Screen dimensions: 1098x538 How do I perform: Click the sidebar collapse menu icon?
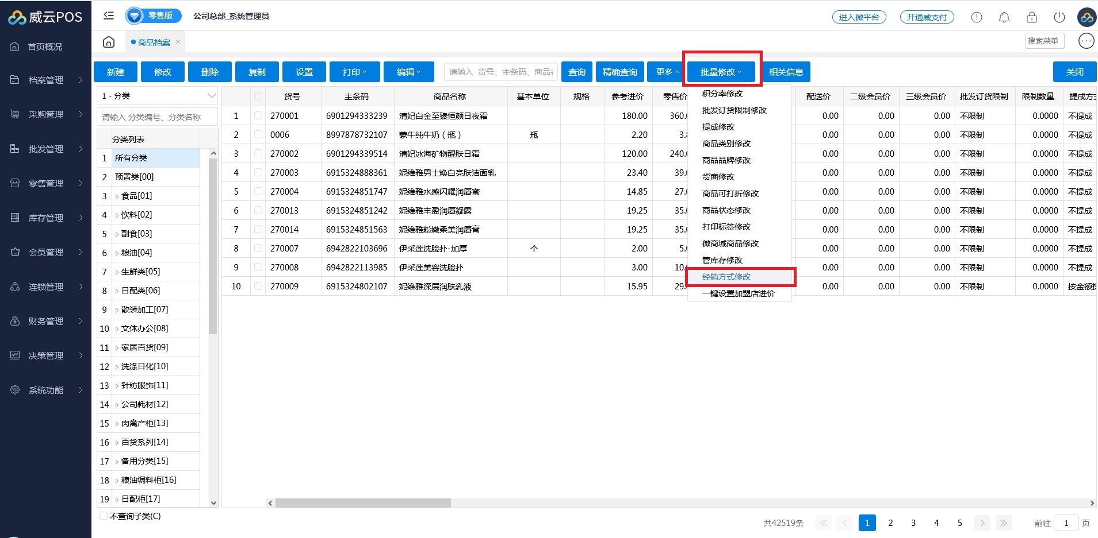[x=109, y=16]
